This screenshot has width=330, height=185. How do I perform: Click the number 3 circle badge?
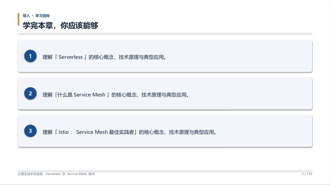point(30,131)
